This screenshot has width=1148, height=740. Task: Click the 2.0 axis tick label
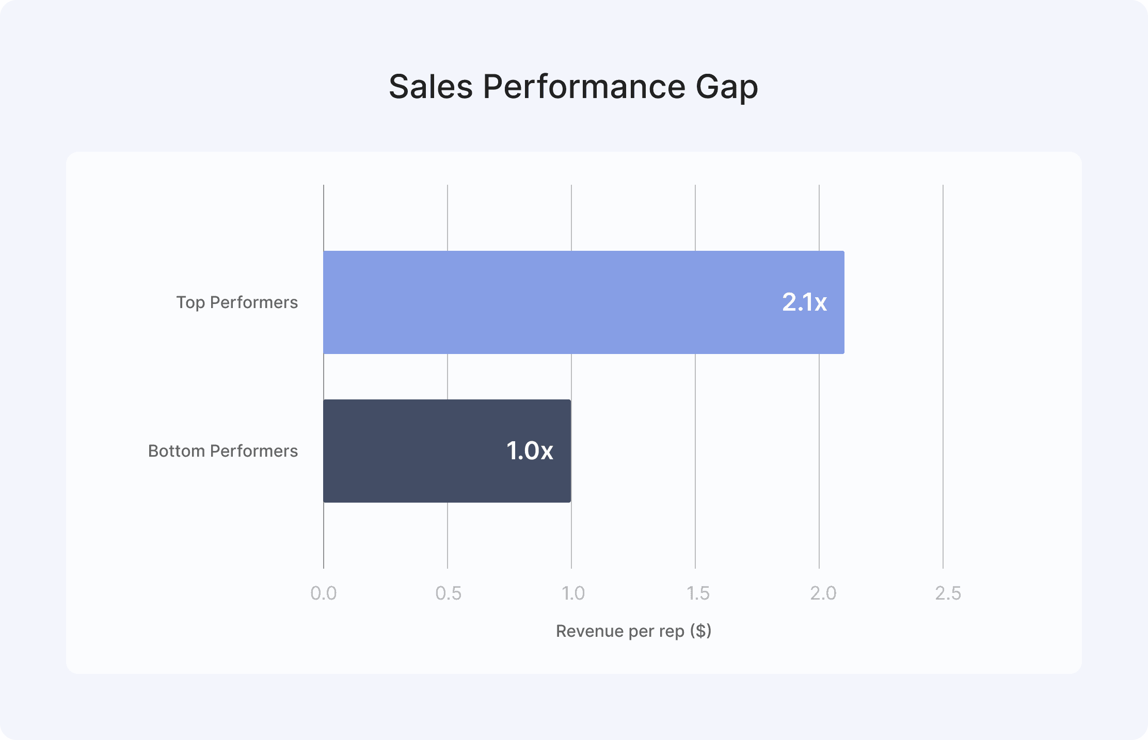coord(823,593)
